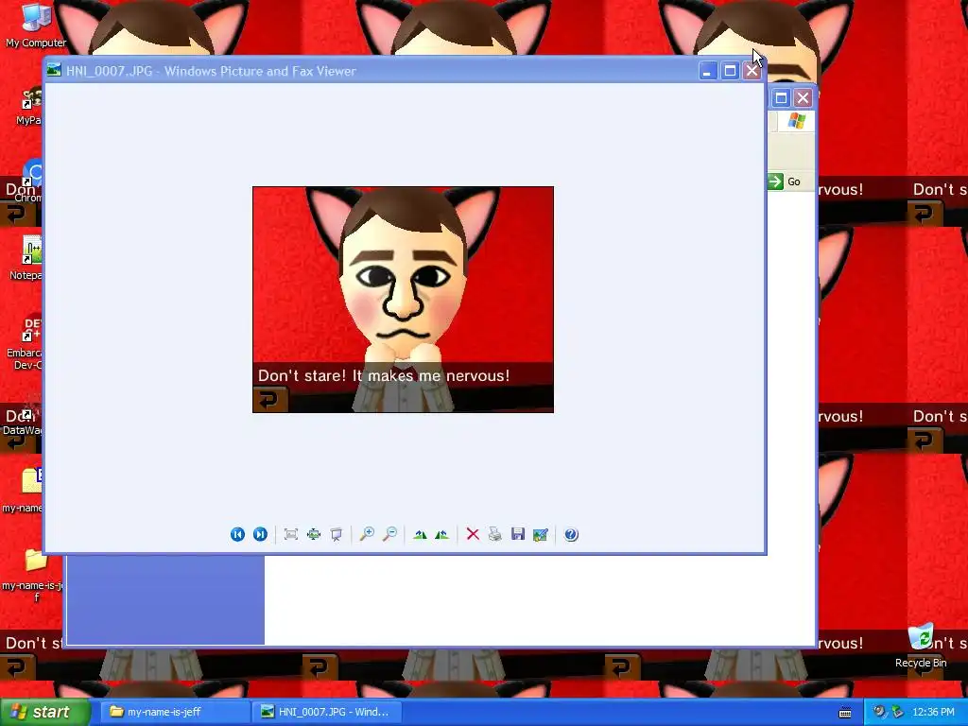
Task: Delete the image with the red X
Action: [x=473, y=535]
